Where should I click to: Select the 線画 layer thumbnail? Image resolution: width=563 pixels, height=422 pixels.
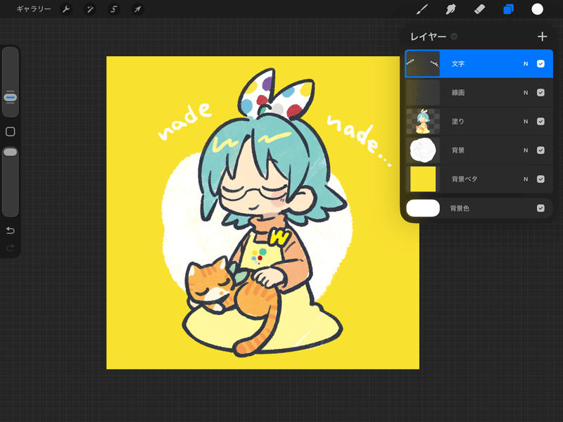[423, 93]
